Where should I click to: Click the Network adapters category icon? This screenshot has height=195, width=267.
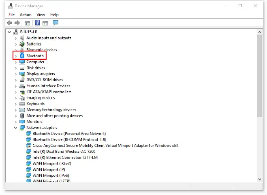click(22, 128)
